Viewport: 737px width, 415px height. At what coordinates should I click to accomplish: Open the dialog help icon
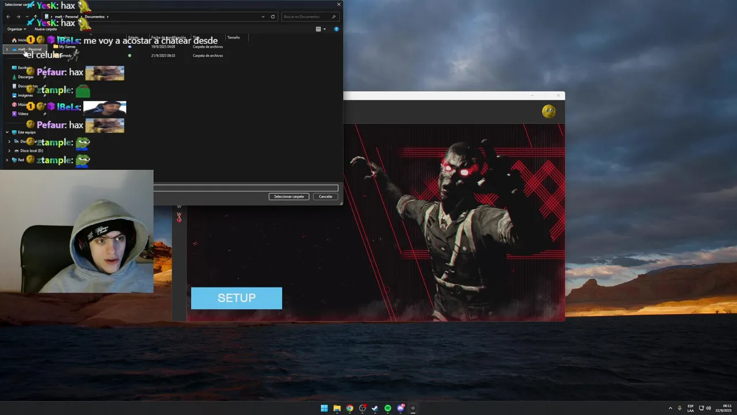click(x=336, y=29)
